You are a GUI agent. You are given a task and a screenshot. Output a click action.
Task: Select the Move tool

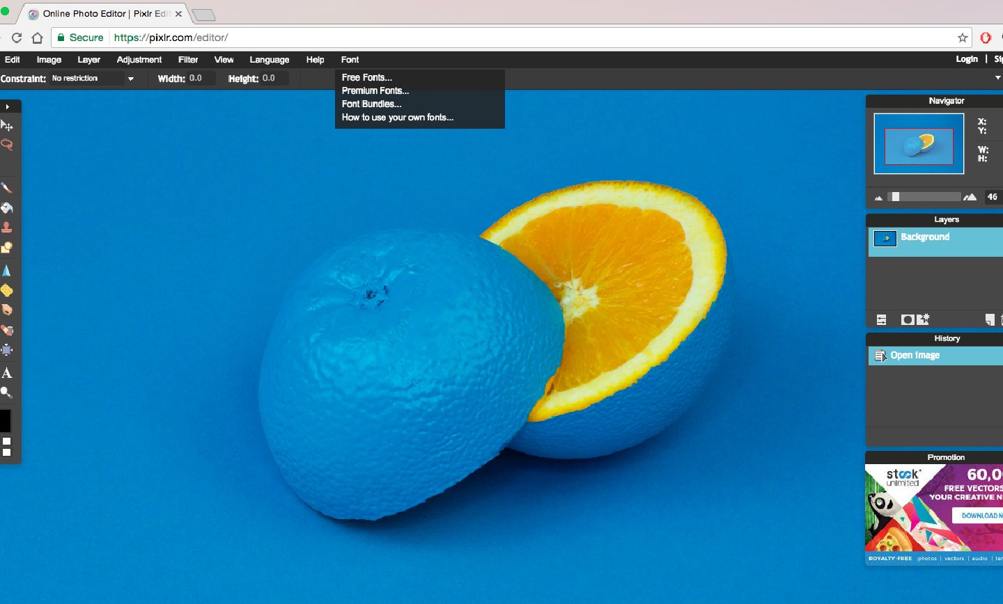click(7, 126)
